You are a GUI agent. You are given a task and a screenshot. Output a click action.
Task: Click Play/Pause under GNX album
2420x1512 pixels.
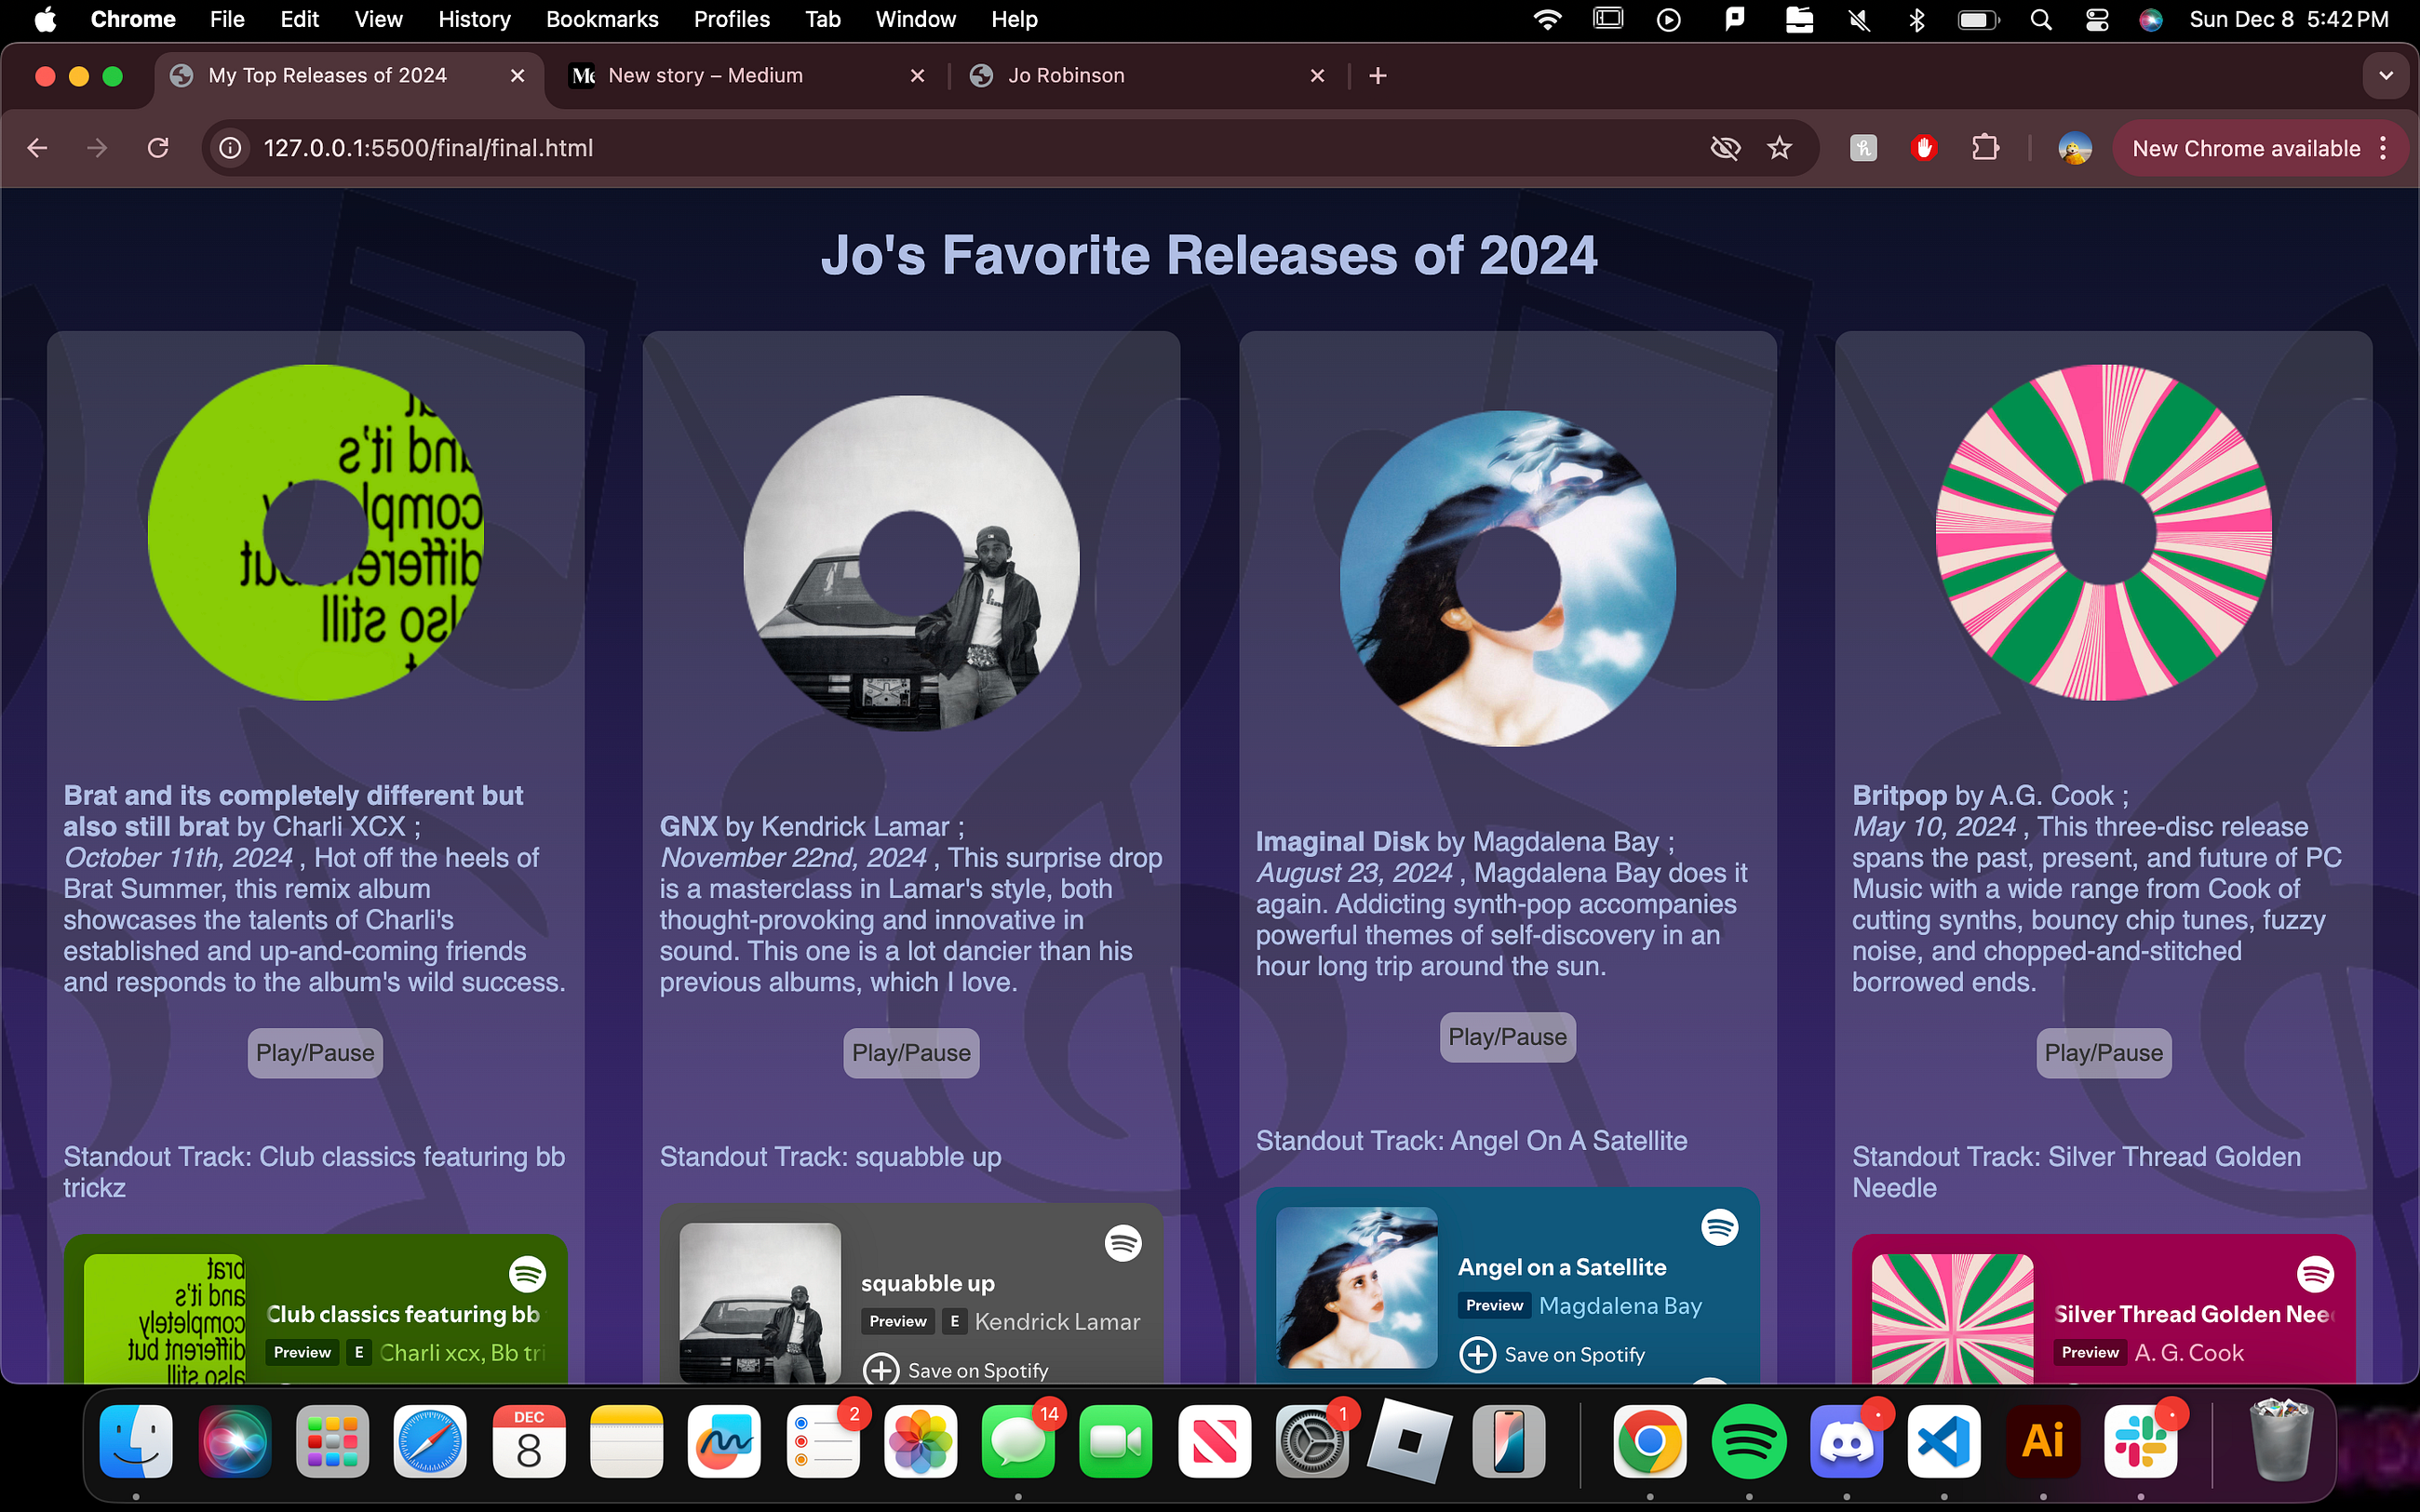(x=911, y=1053)
